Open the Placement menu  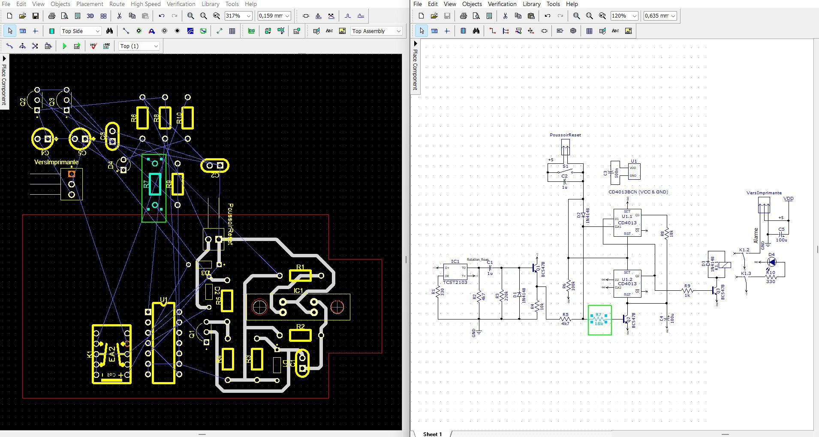90,4
